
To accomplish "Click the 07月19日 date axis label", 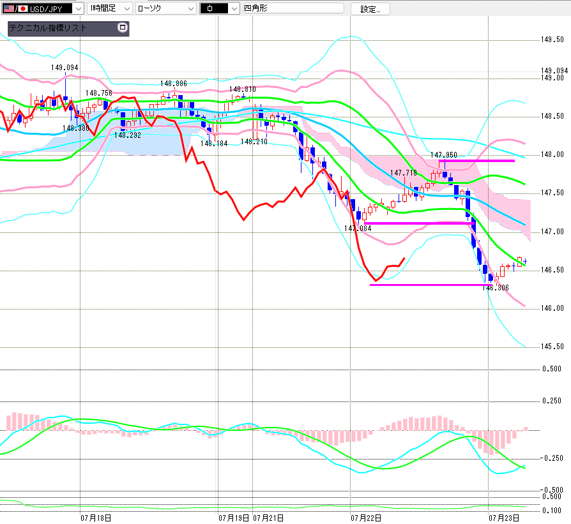I will click(234, 518).
